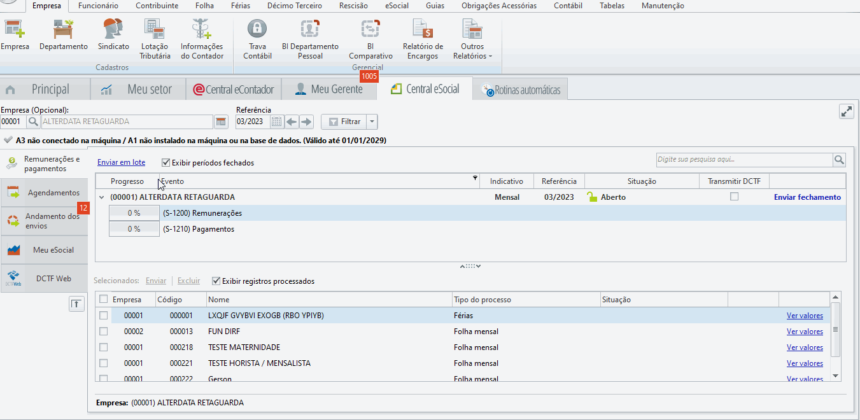Open Agendamentos sidebar item
This screenshot has height=420, width=860.
(44, 193)
